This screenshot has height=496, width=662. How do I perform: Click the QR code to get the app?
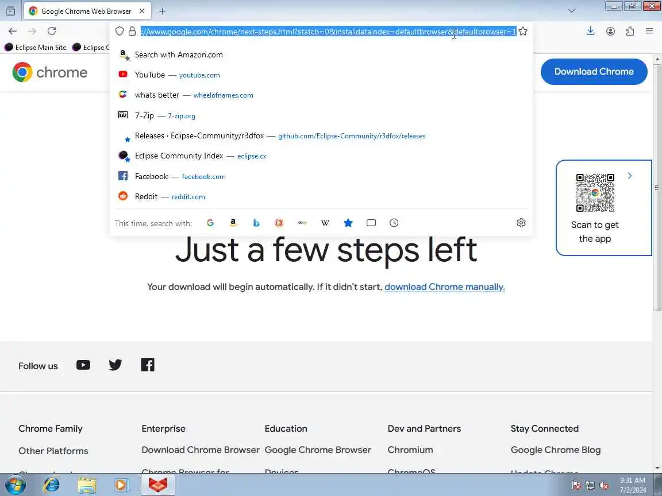[x=595, y=193]
